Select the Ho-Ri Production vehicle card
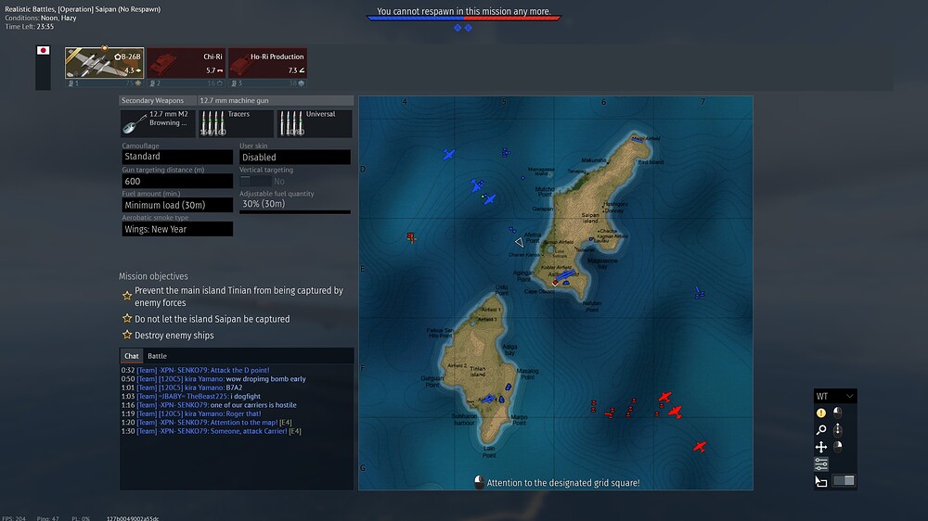 point(267,63)
